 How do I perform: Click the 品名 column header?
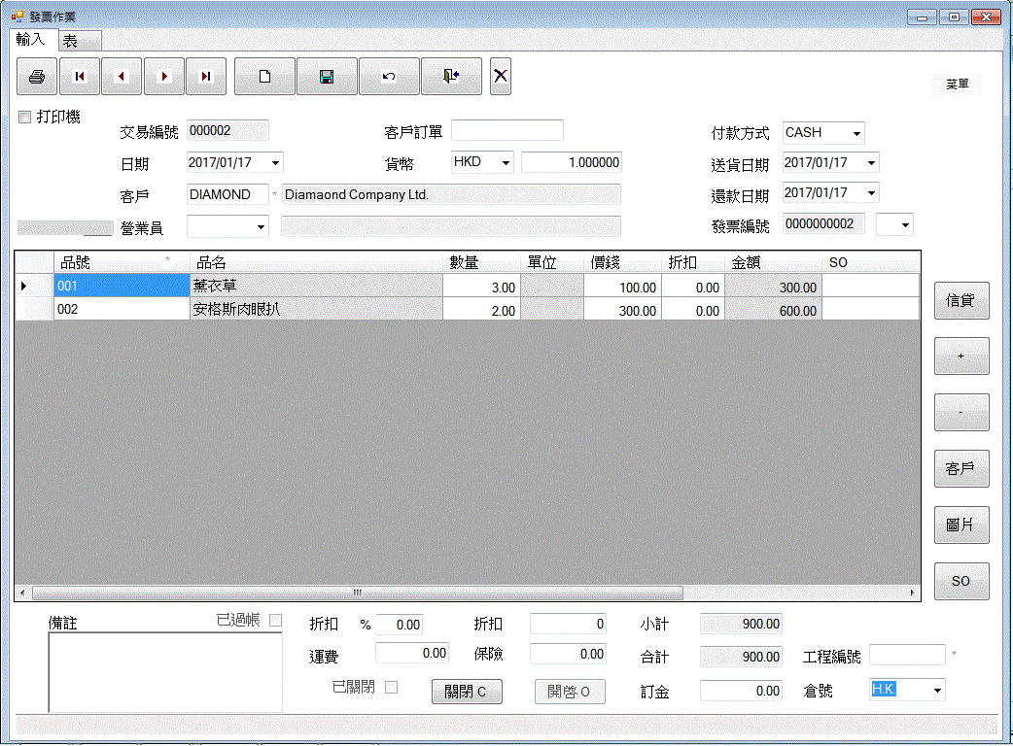click(317, 262)
